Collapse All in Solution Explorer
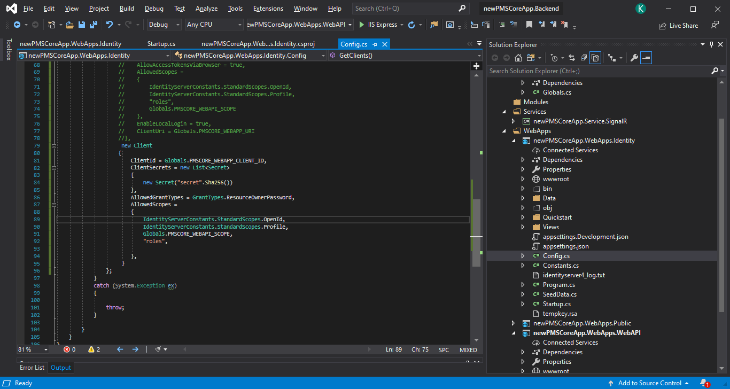The width and height of the screenshot is (730, 389). click(584, 58)
